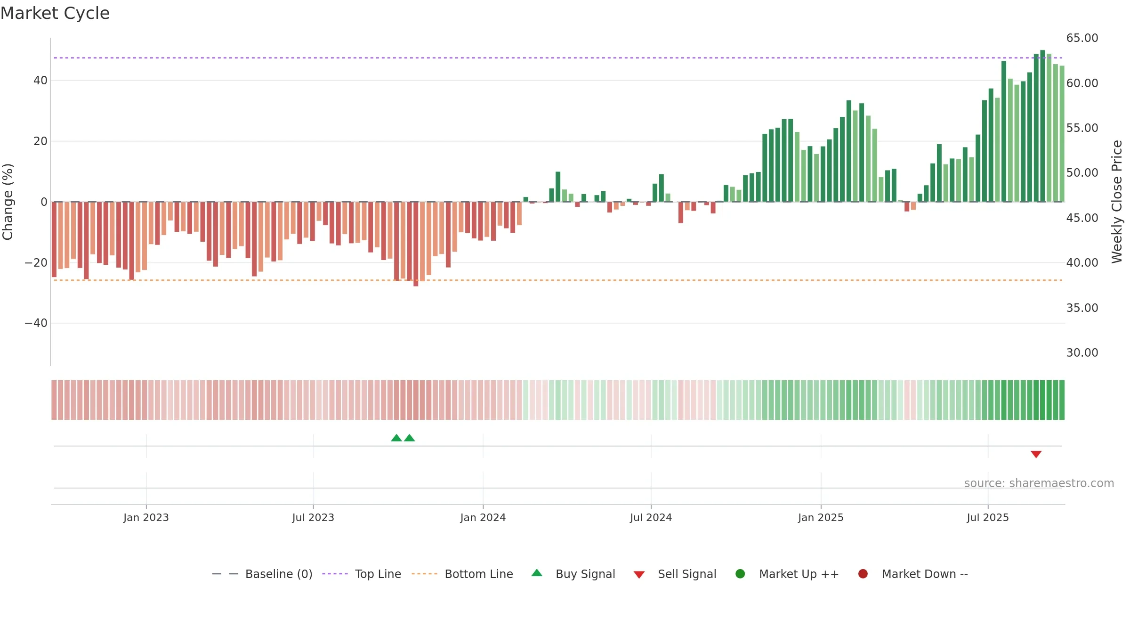Click the orange dotted Bottom Line legend sample

click(x=424, y=574)
